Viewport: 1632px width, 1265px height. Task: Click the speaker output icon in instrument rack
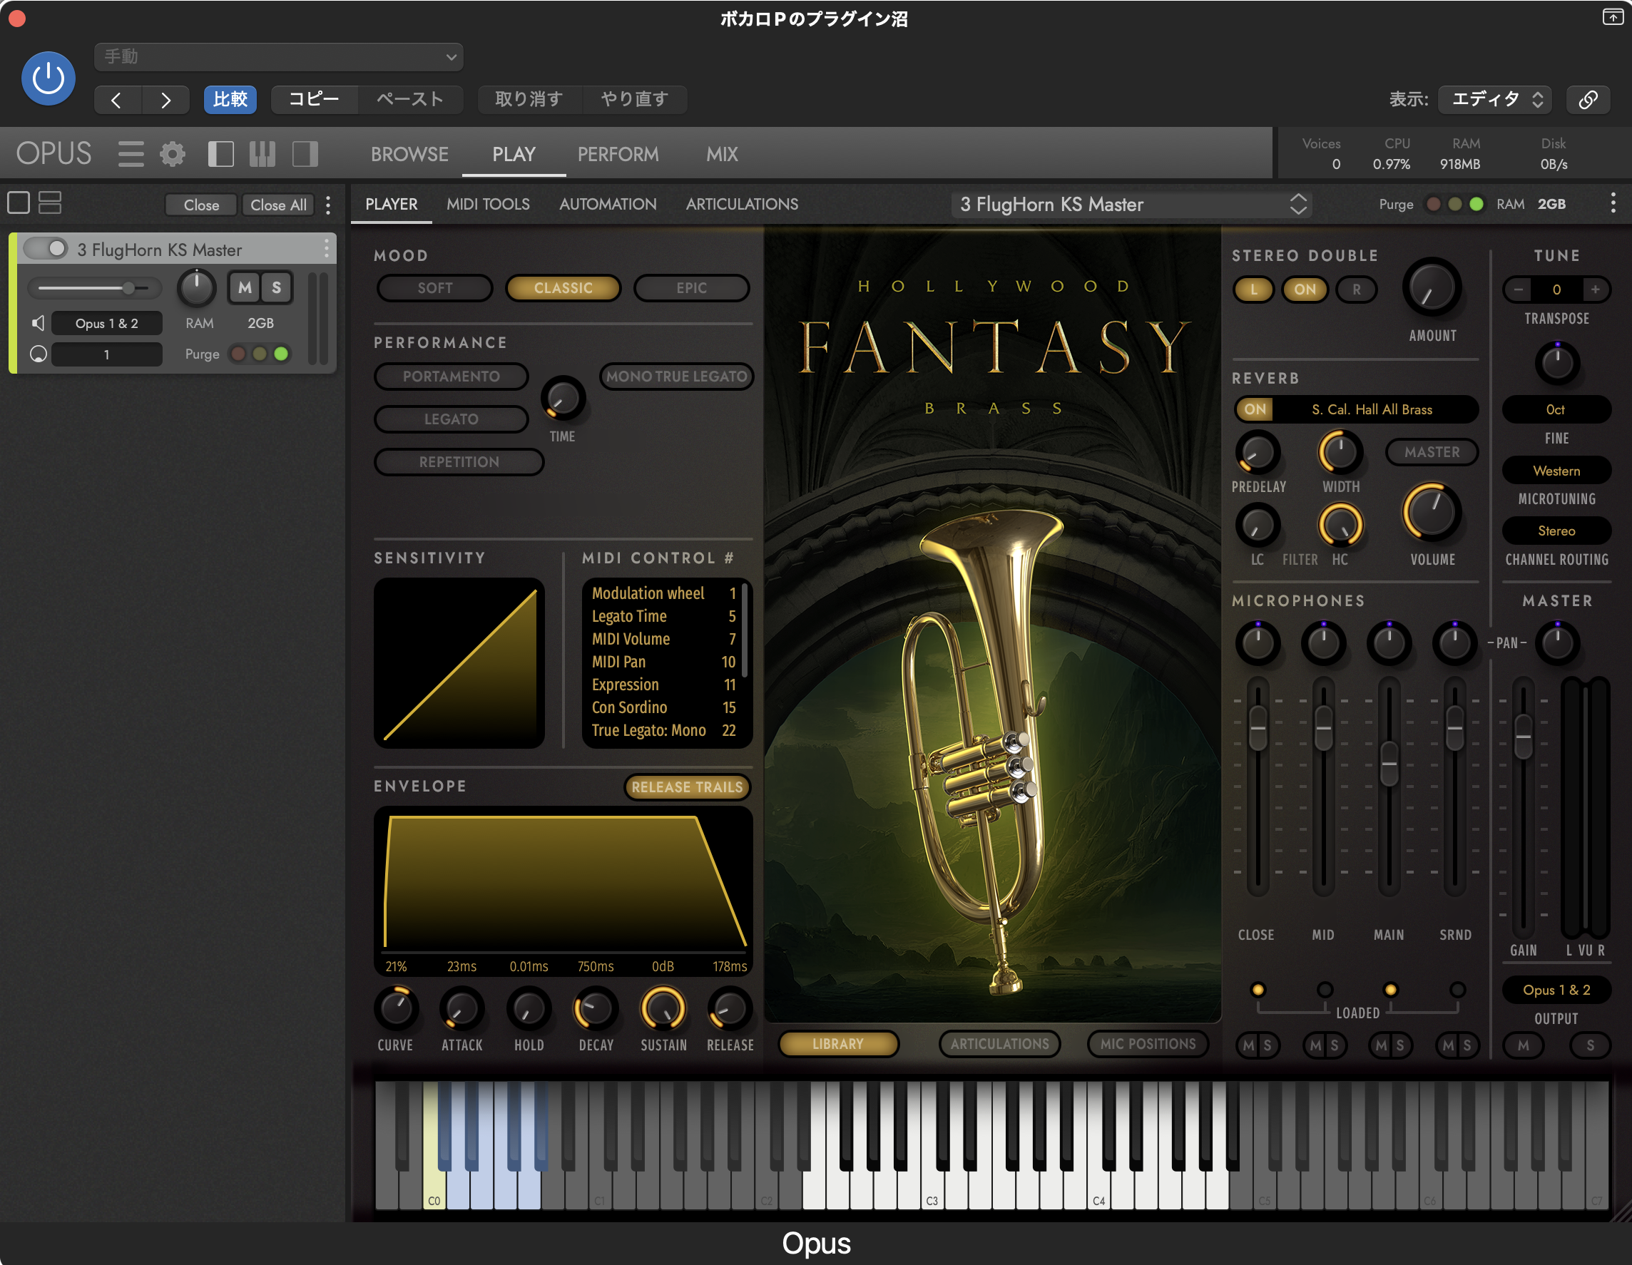[38, 323]
